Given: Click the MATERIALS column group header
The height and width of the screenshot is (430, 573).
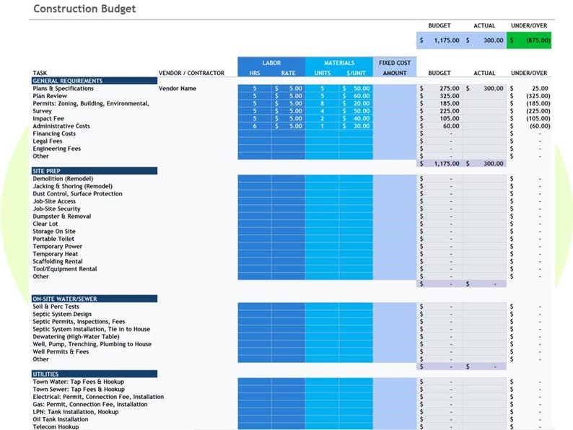Looking at the screenshot, I should pos(339,63).
